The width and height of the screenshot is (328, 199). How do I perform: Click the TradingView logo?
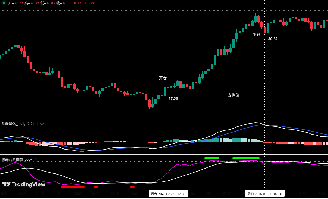point(24,184)
